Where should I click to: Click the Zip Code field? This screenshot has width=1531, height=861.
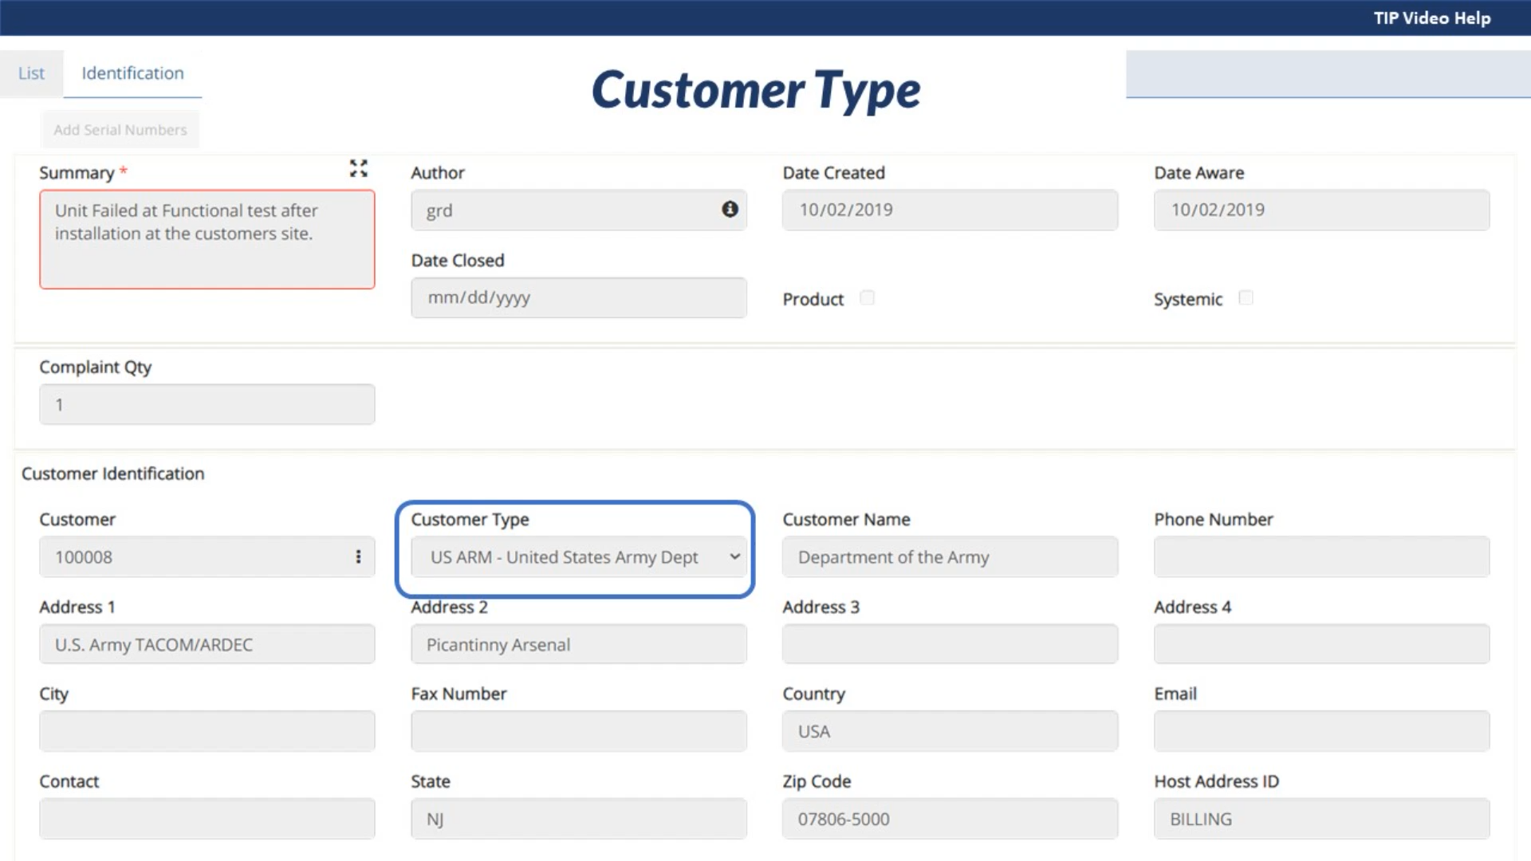pyautogui.click(x=949, y=819)
